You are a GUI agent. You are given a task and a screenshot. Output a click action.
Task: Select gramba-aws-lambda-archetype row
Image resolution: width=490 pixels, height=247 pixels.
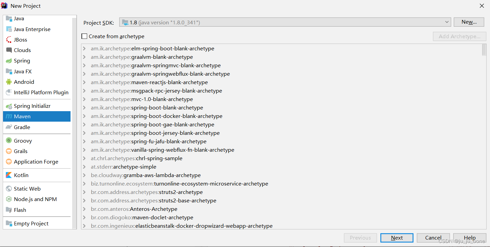pos(281,175)
